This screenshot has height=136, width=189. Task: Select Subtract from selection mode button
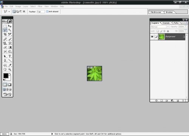pos(21,12)
